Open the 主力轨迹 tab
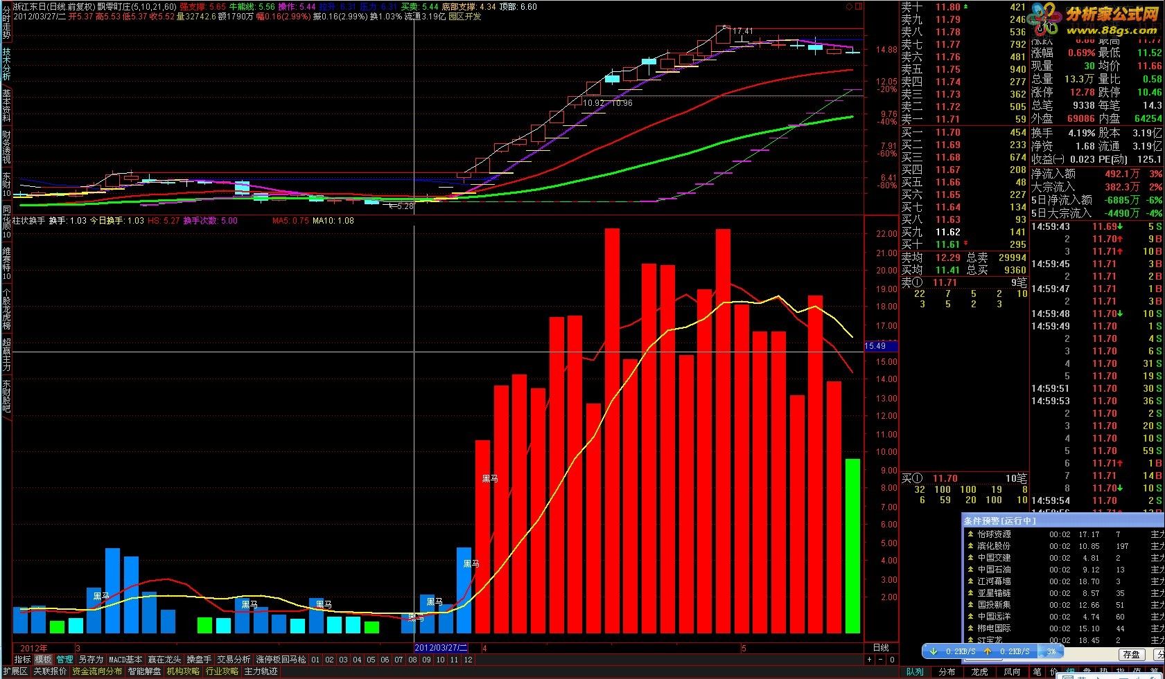The width and height of the screenshot is (1165, 679). (x=261, y=671)
